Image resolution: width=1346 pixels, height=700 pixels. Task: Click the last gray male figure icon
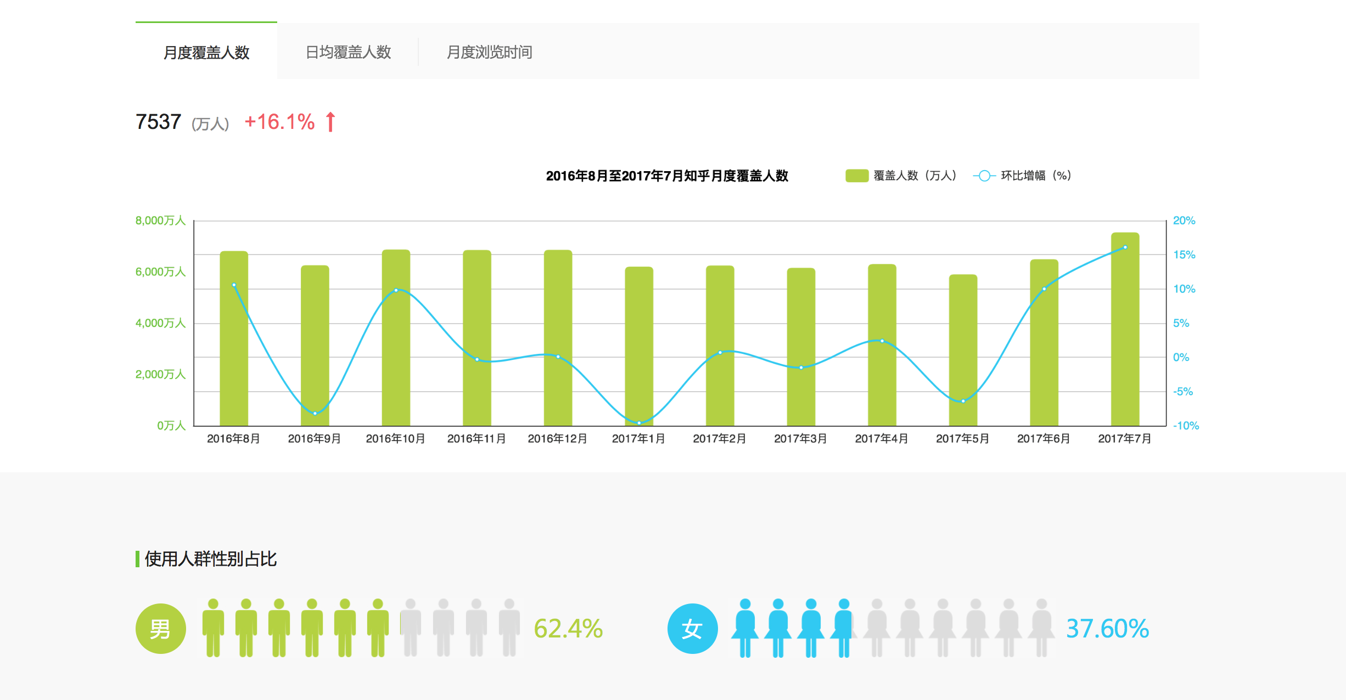[509, 628]
